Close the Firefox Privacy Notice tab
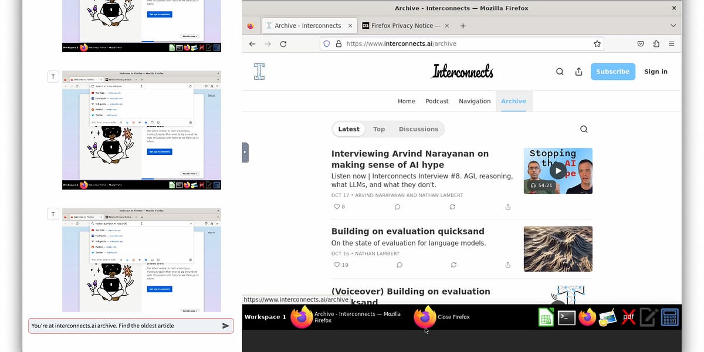Image resolution: width=704 pixels, height=352 pixels. click(446, 26)
